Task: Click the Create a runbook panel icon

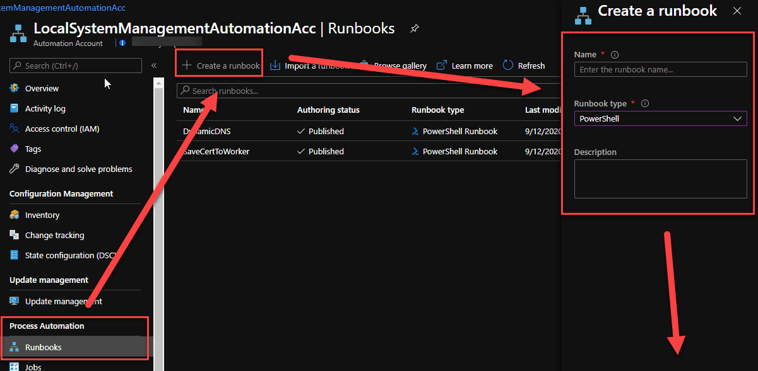Action: [x=583, y=15]
